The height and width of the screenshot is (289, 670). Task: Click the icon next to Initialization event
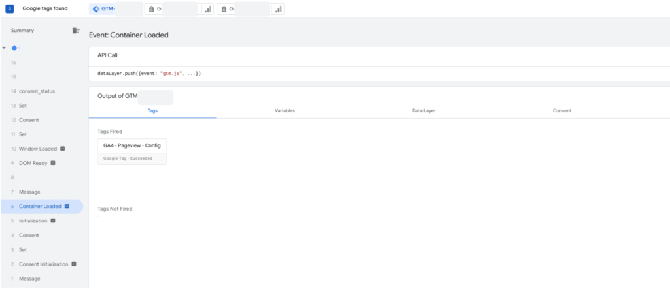(x=53, y=221)
